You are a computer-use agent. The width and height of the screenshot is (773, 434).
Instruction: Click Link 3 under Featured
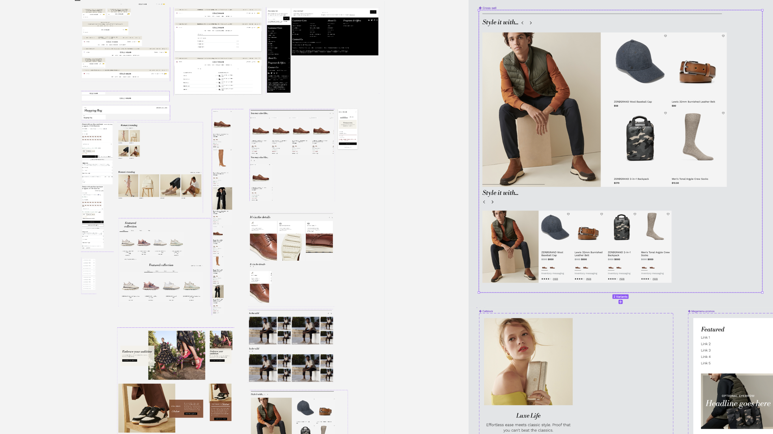[x=706, y=350]
